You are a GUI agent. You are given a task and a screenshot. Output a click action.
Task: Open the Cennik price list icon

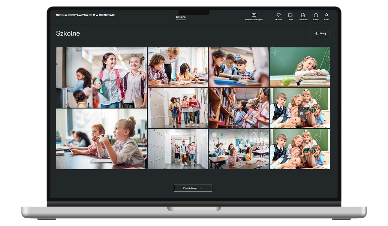click(x=290, y=15)
